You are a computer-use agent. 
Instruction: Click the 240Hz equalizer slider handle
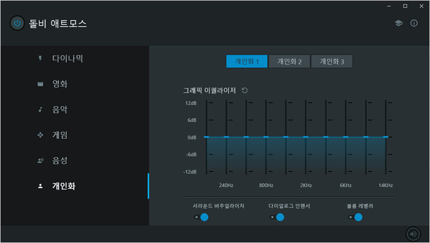click(226, 137)
